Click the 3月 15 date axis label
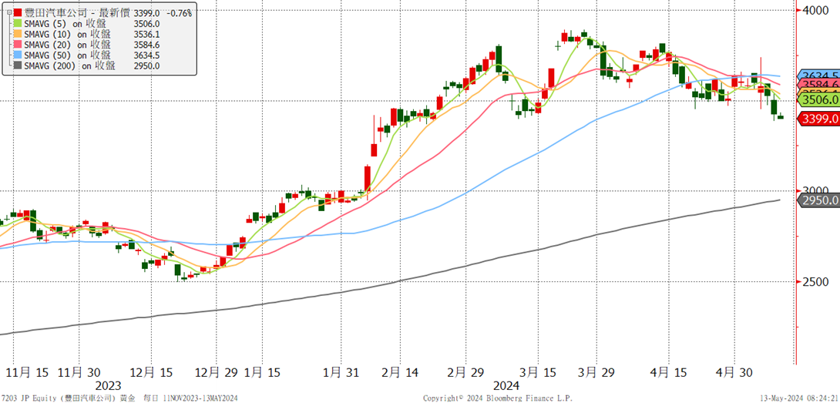This screenshot has width=840, height=403. point(538,371)
